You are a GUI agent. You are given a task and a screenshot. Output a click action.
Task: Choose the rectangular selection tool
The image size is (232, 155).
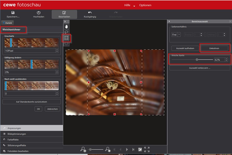click(66, 38)
